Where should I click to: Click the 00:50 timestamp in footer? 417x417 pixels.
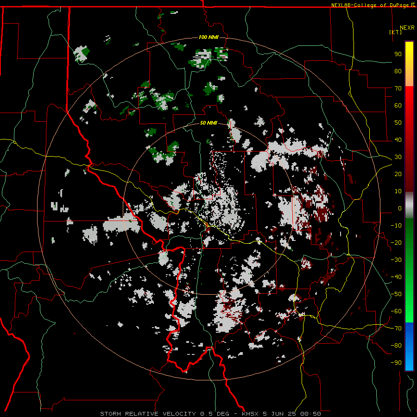click(310, 414)
